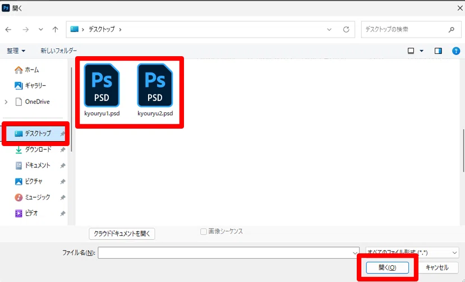Select ドキュメント in the sidebar

(33, 165)
